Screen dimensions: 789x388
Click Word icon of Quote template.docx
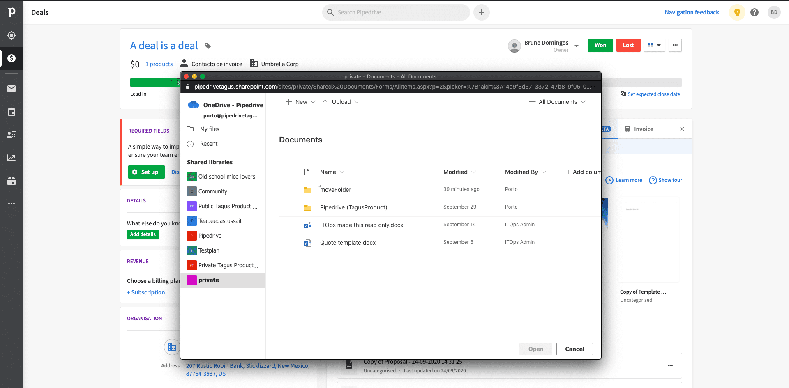point(307,243)
